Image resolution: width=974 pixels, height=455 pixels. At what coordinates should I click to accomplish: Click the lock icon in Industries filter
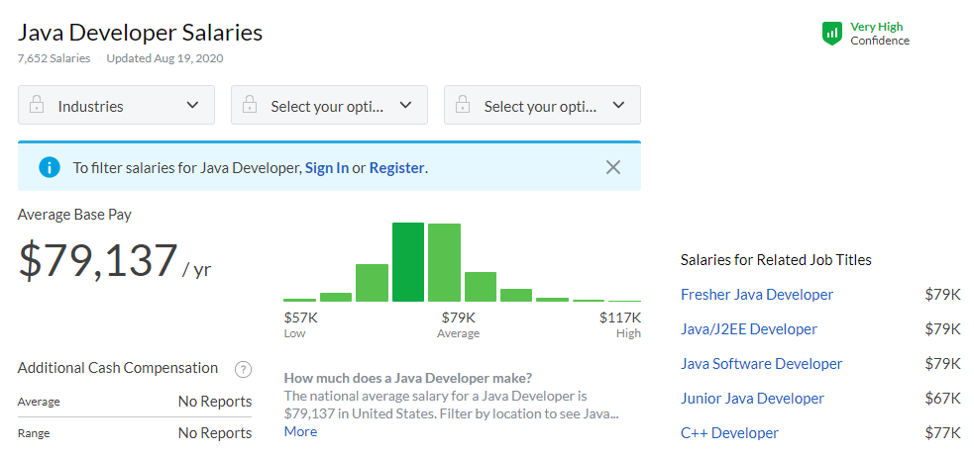click(37, 105)
